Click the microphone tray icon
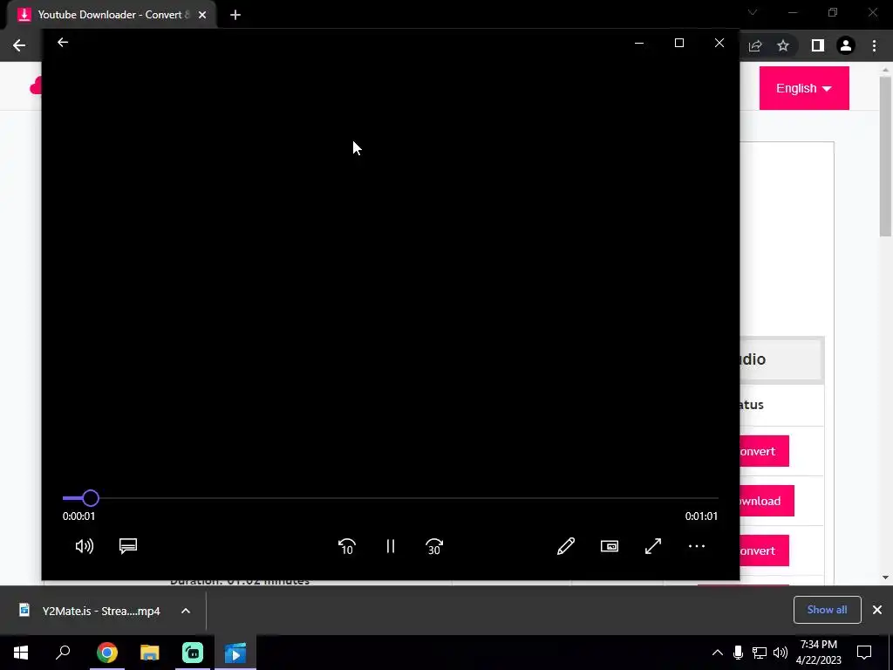 pyautogui.click(x=738, y=653)
